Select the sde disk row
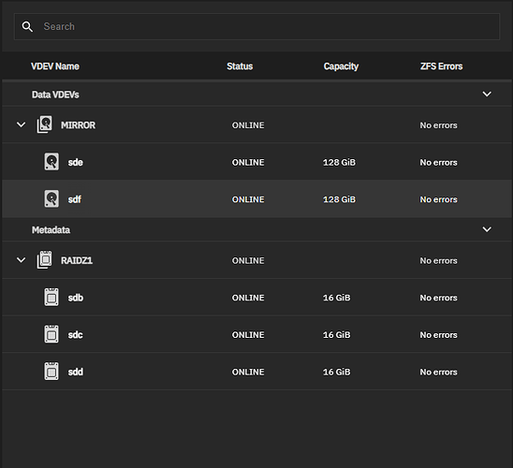Image resolution: width=513 pixels, height=468 pixels. pos(256,162)
